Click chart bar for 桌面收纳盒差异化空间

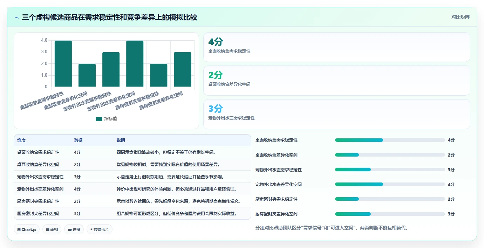87,75
